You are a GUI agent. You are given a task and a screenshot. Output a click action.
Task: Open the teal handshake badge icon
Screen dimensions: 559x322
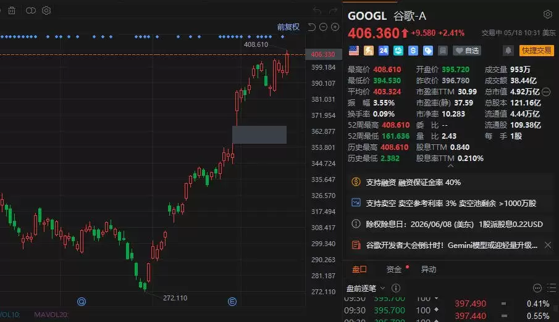(x=398, y=51)
